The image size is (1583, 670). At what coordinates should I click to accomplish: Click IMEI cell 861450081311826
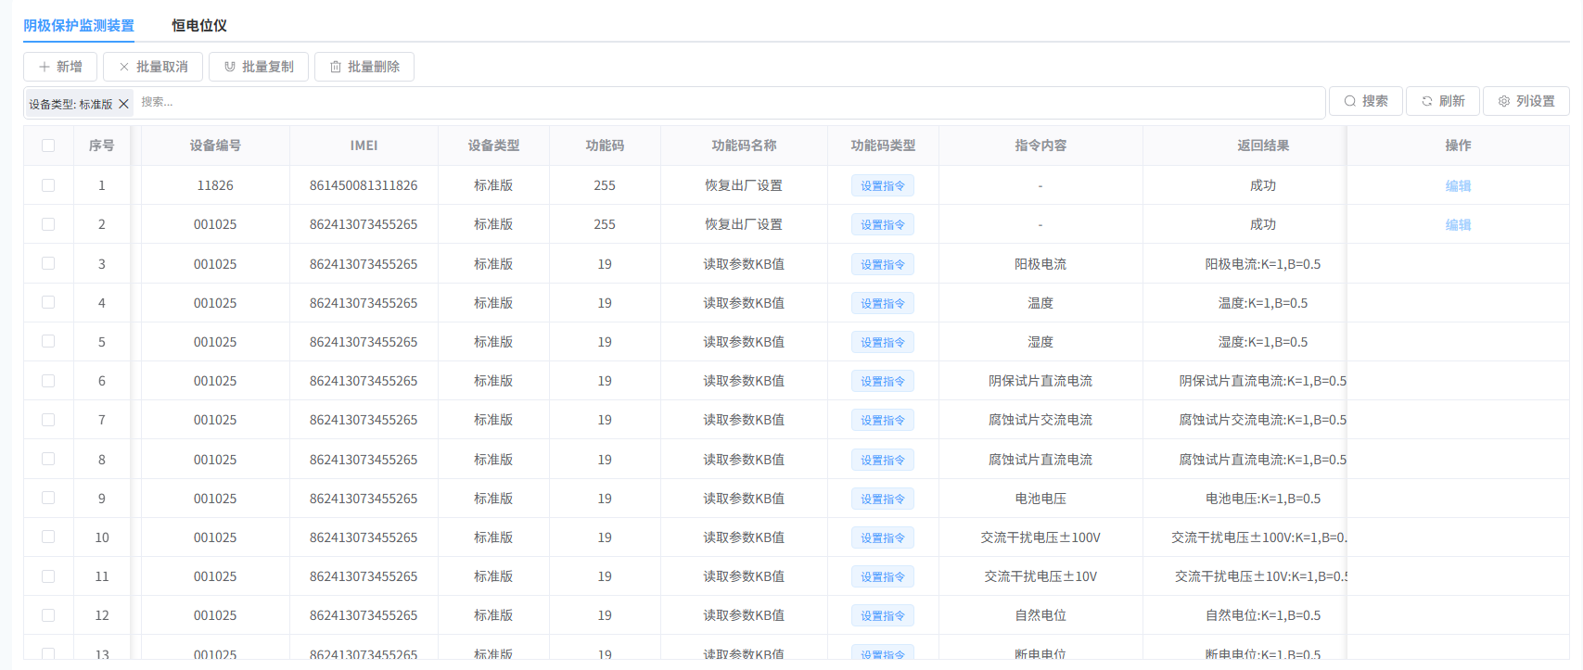(x=364, y=185)
